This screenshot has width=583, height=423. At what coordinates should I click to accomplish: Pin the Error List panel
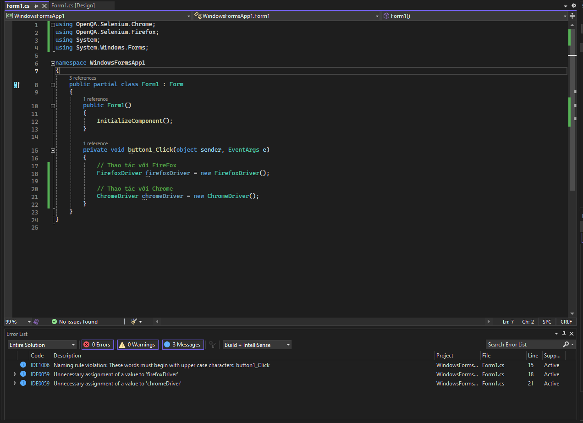pos(564,334)
